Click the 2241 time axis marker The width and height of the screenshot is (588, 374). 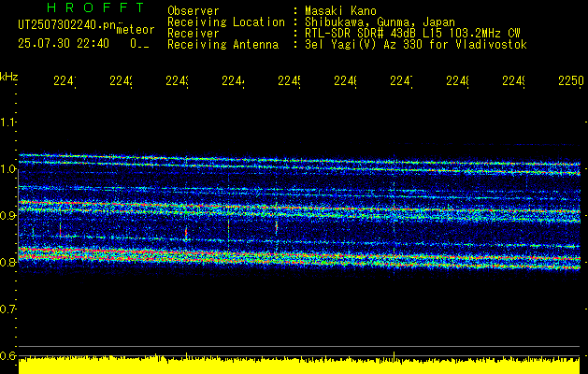[65, 81]
